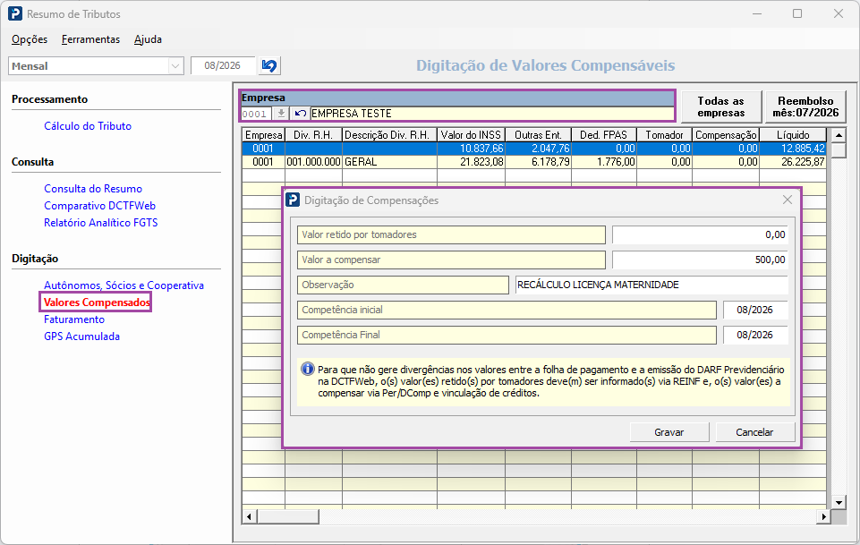Click the Valor a compensar field with 500,00
This screenshot has height=545, width=860.
click(700, 260)
